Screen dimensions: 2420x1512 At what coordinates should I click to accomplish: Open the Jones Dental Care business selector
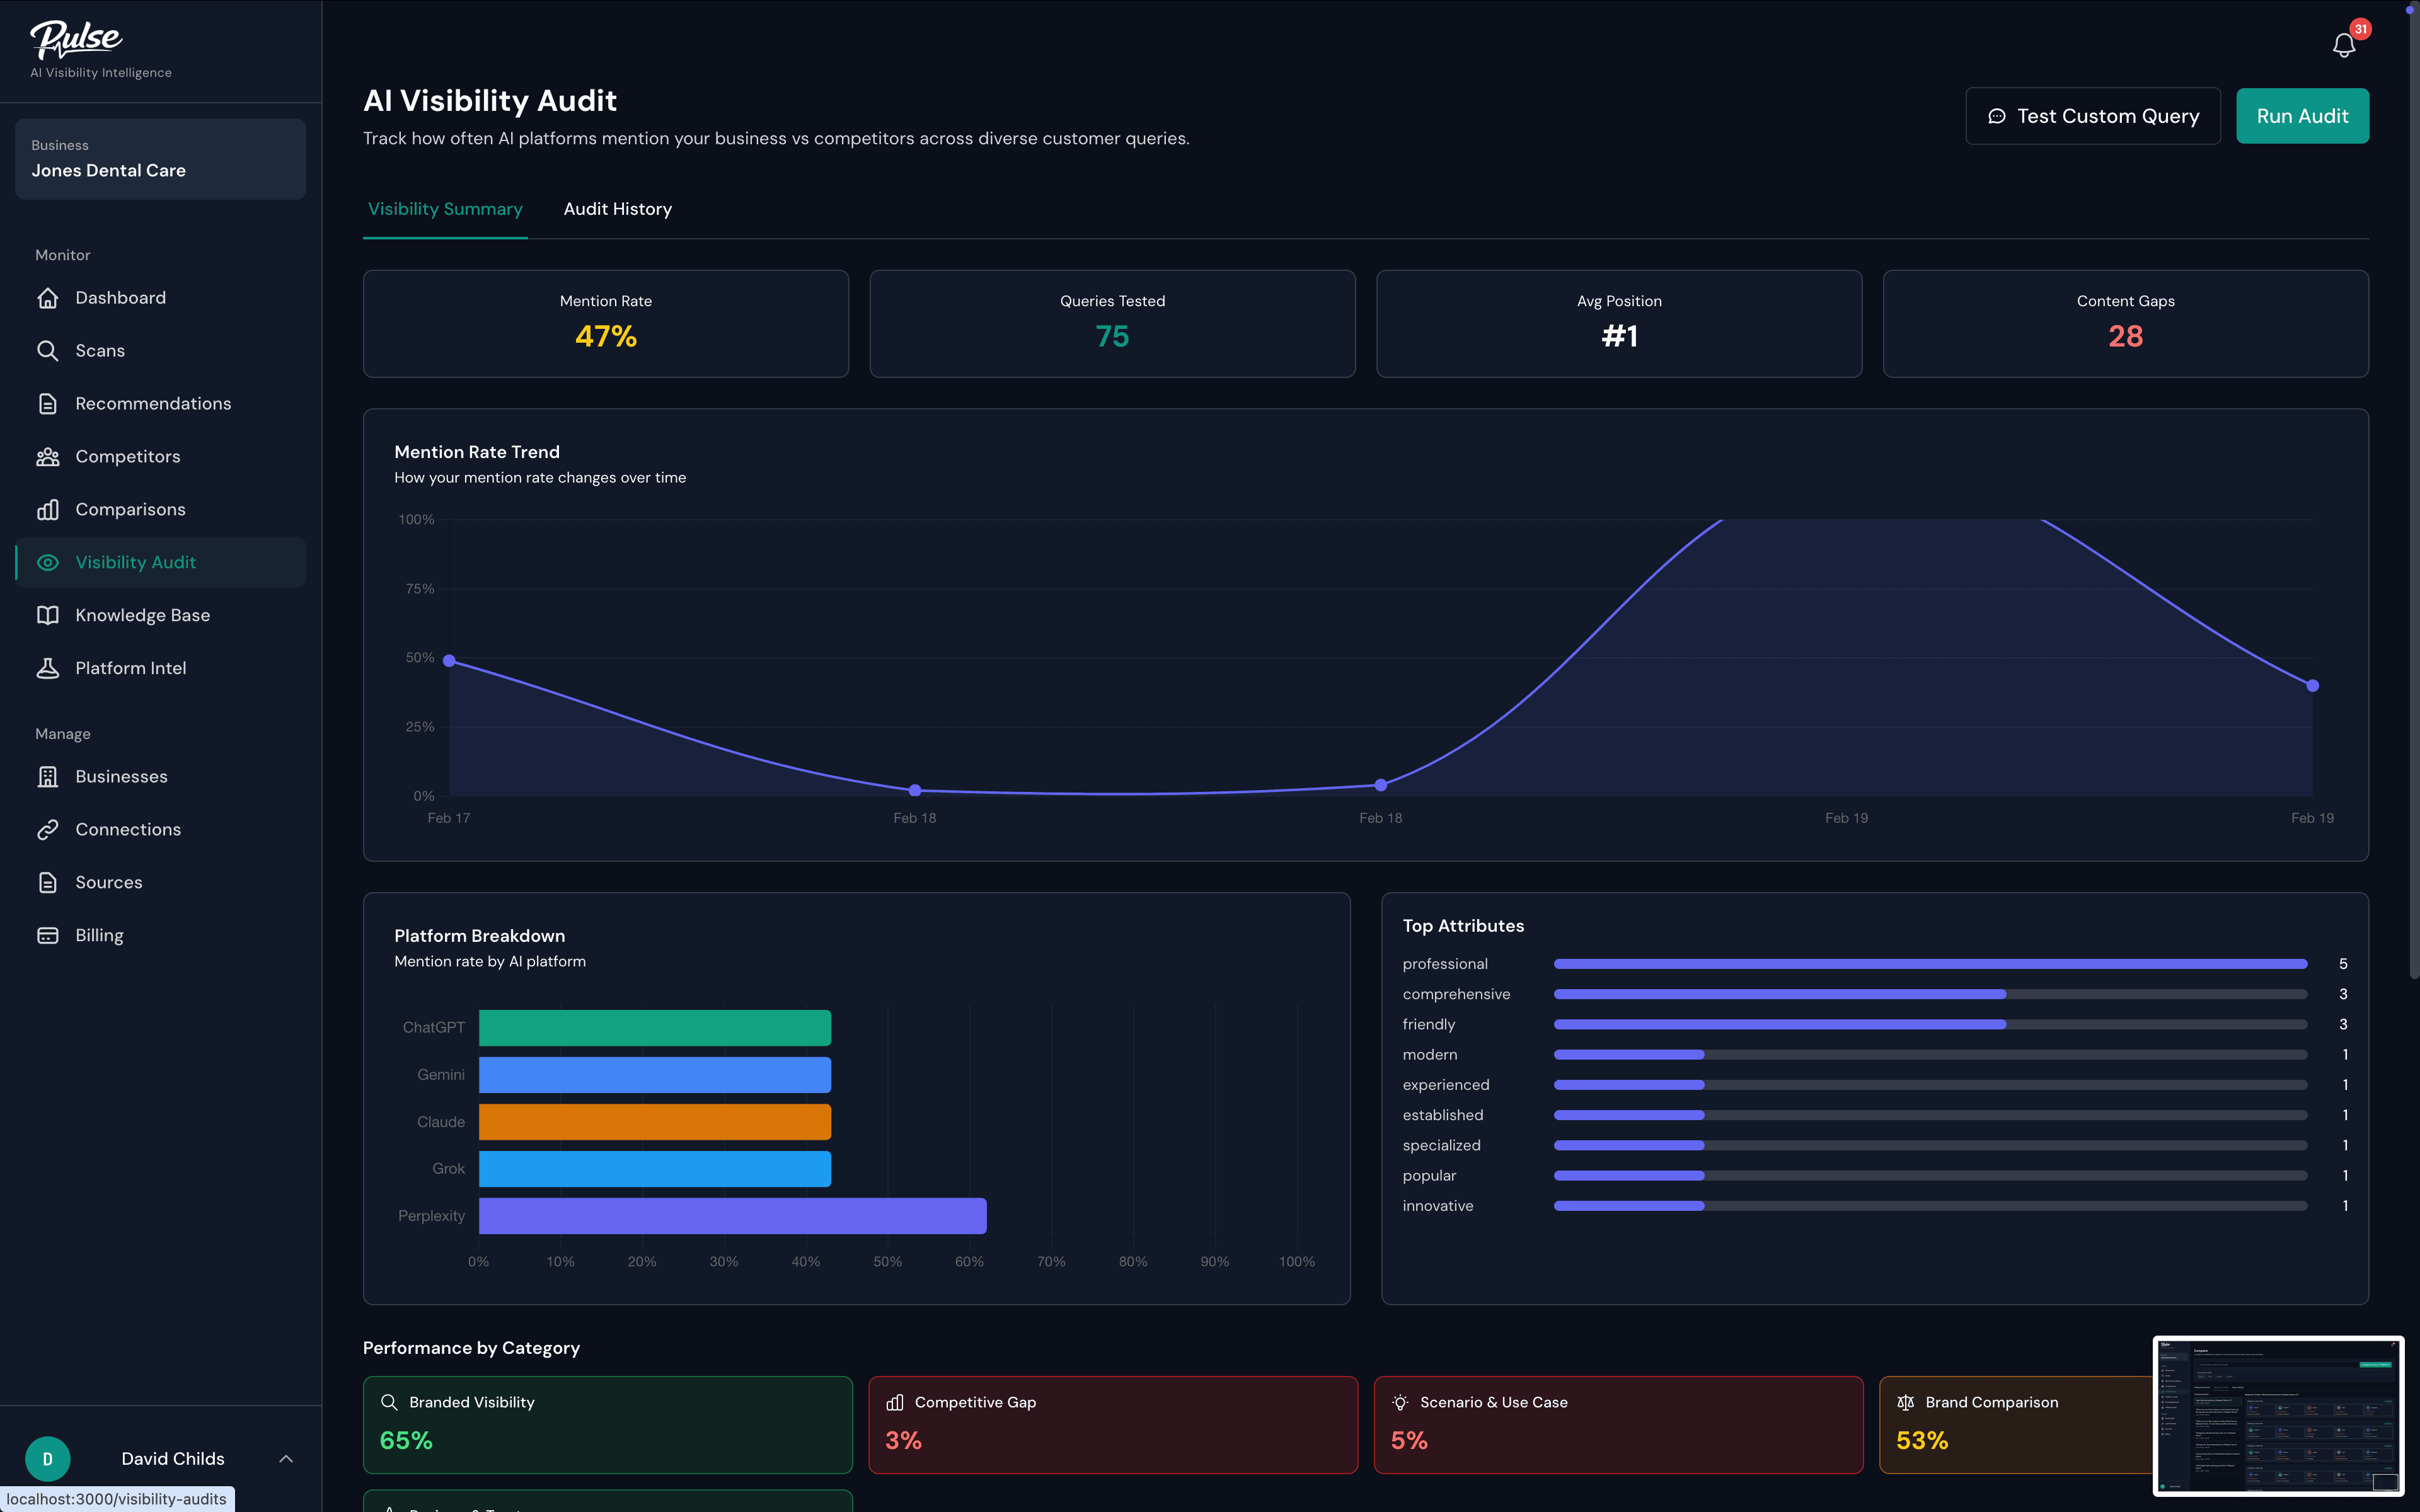click(160, 159)
